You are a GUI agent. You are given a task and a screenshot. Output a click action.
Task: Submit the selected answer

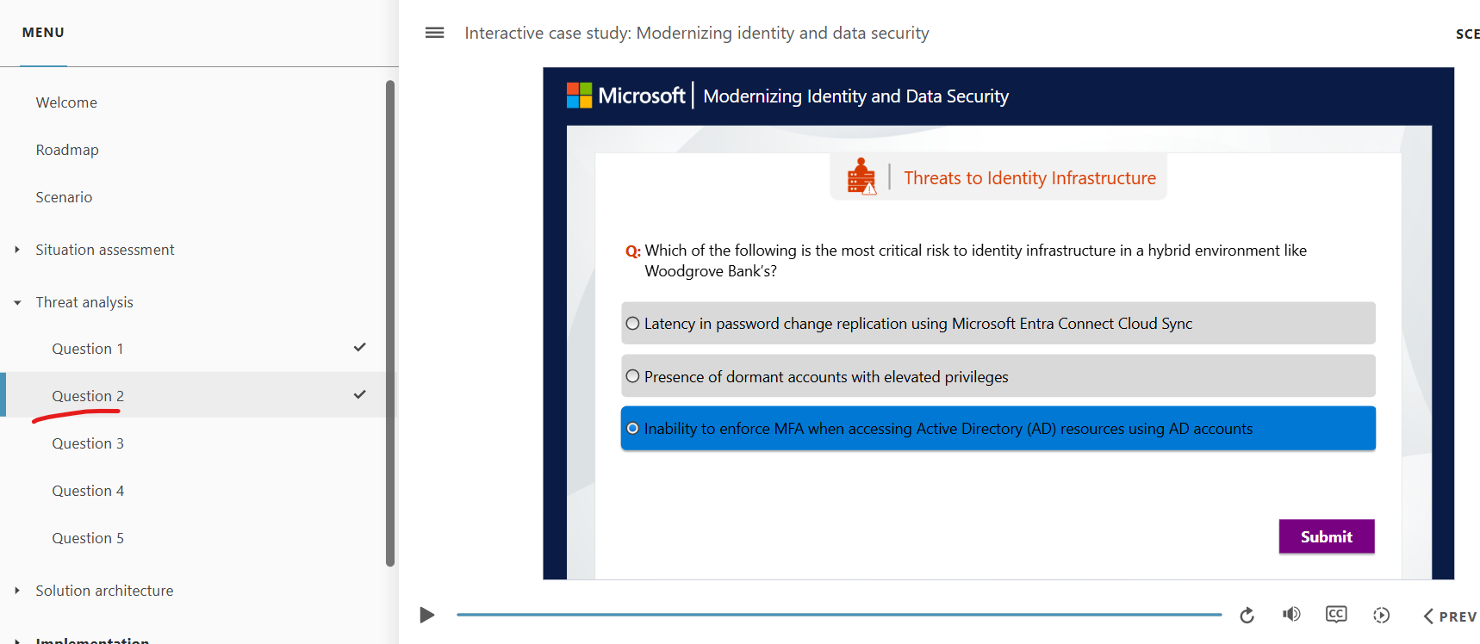pyautogui.click(x=1327, y=536)
